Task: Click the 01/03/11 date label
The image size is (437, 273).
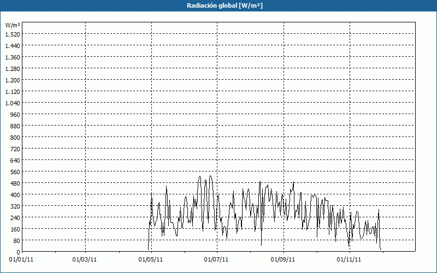Action: coord(85,260)
